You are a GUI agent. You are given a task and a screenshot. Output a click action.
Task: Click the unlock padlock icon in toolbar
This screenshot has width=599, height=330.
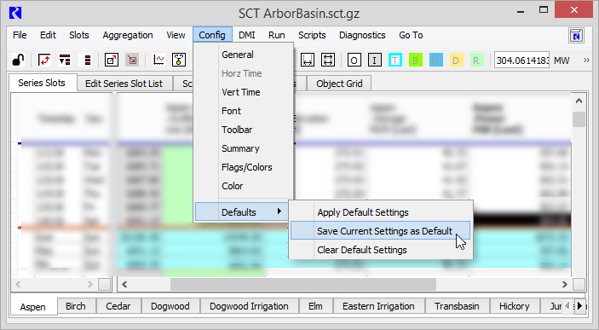pyautogui.click(x=18, y=60)
